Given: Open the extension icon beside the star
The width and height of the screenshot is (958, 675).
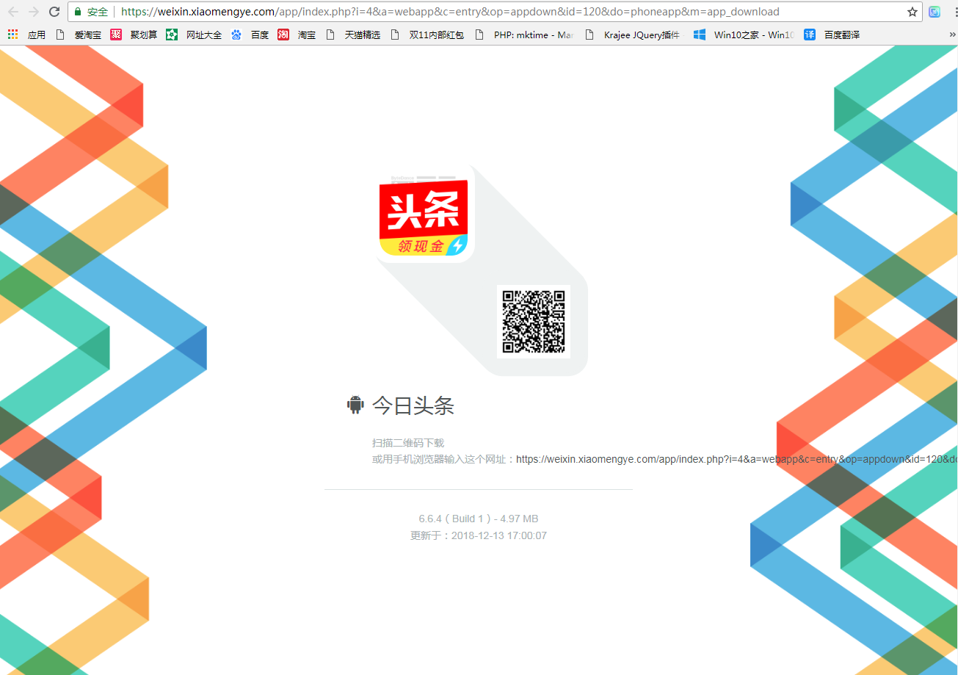Looking at the screenshot, I should coord(935,12).
